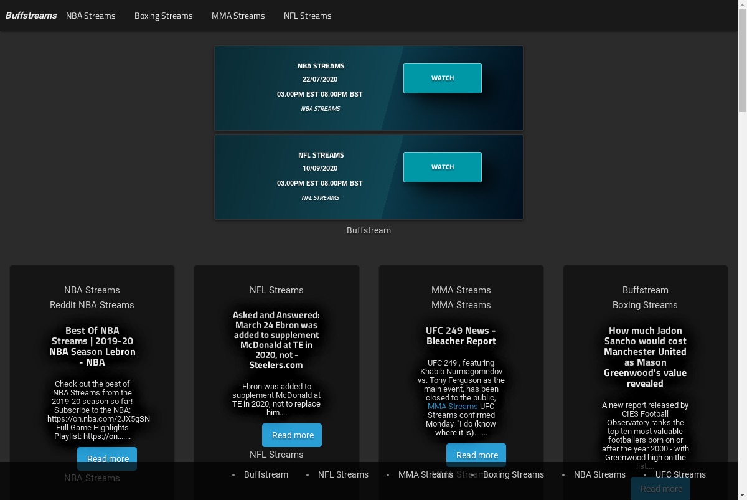747x500 pixels.
Task: Click the '22/07/2020' date text
Action: tap(320, 79)
